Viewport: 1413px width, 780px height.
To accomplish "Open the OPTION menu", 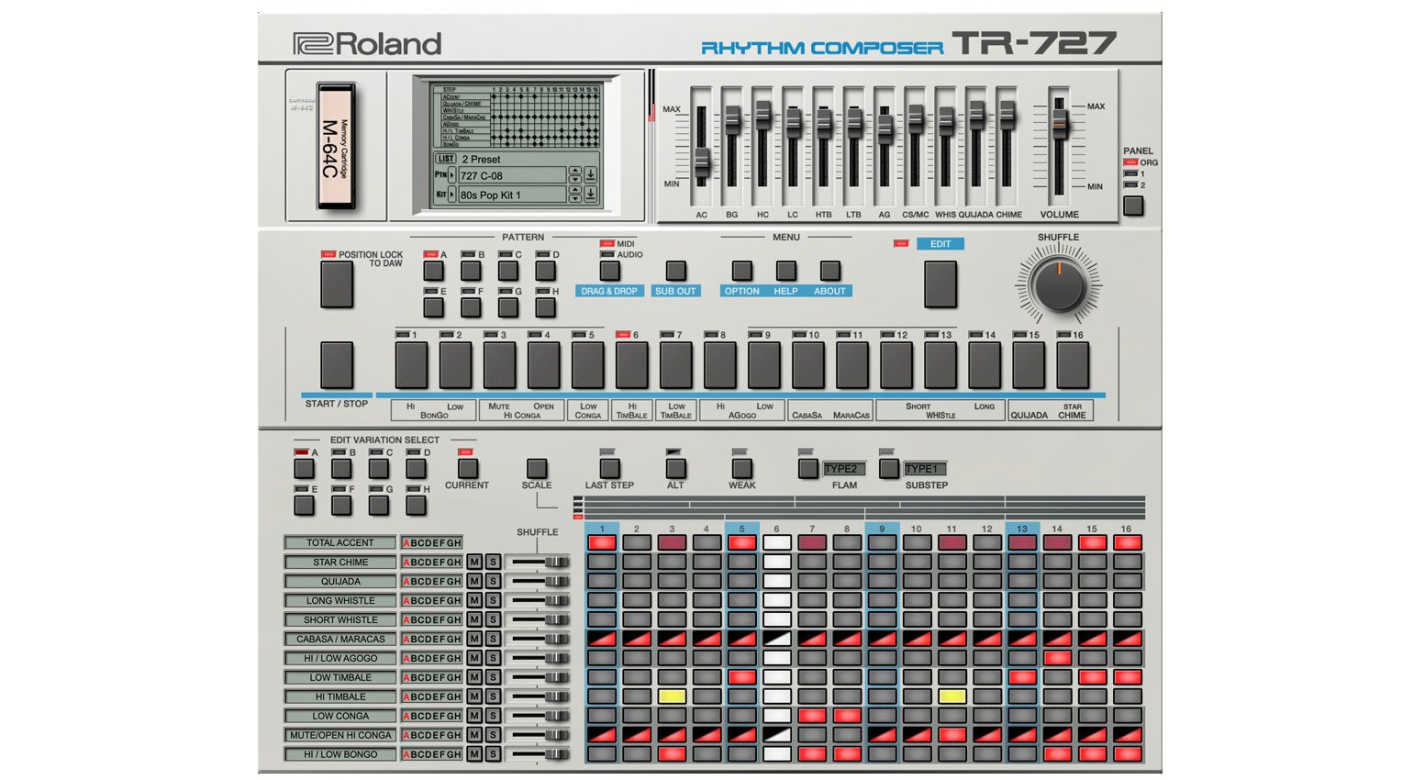I will tap(741, 271).
